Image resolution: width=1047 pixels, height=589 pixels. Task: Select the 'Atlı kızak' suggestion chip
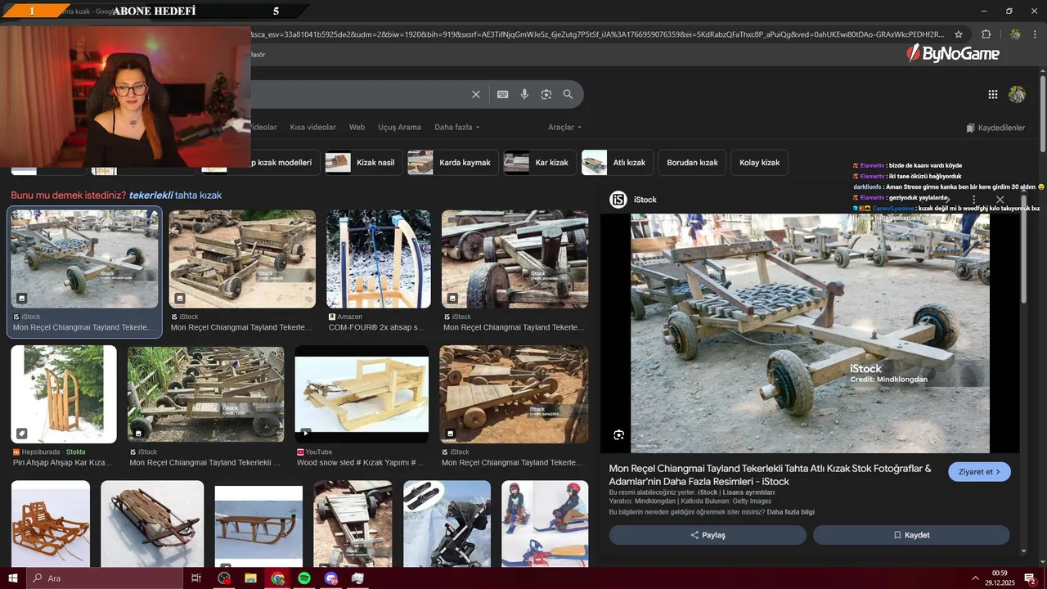[x=616, y=163]
